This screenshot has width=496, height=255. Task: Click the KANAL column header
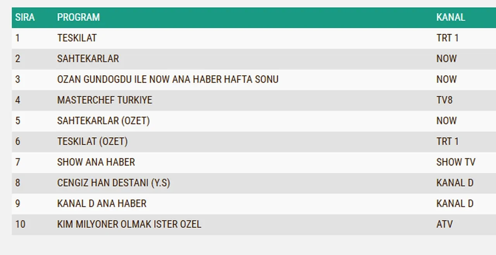point(450,17)
